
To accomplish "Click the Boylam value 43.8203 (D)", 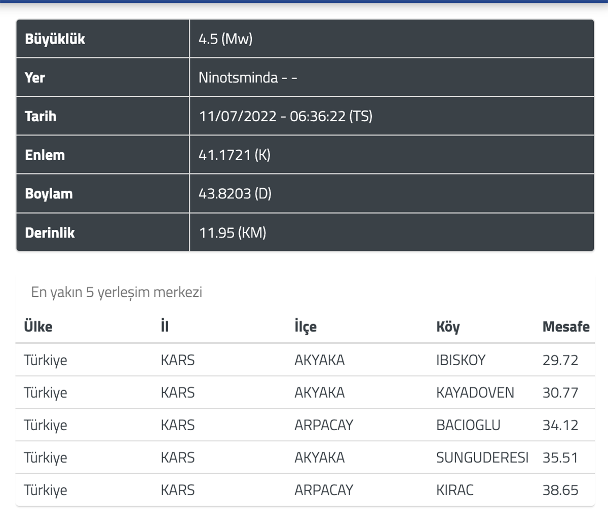I will 235,194.
